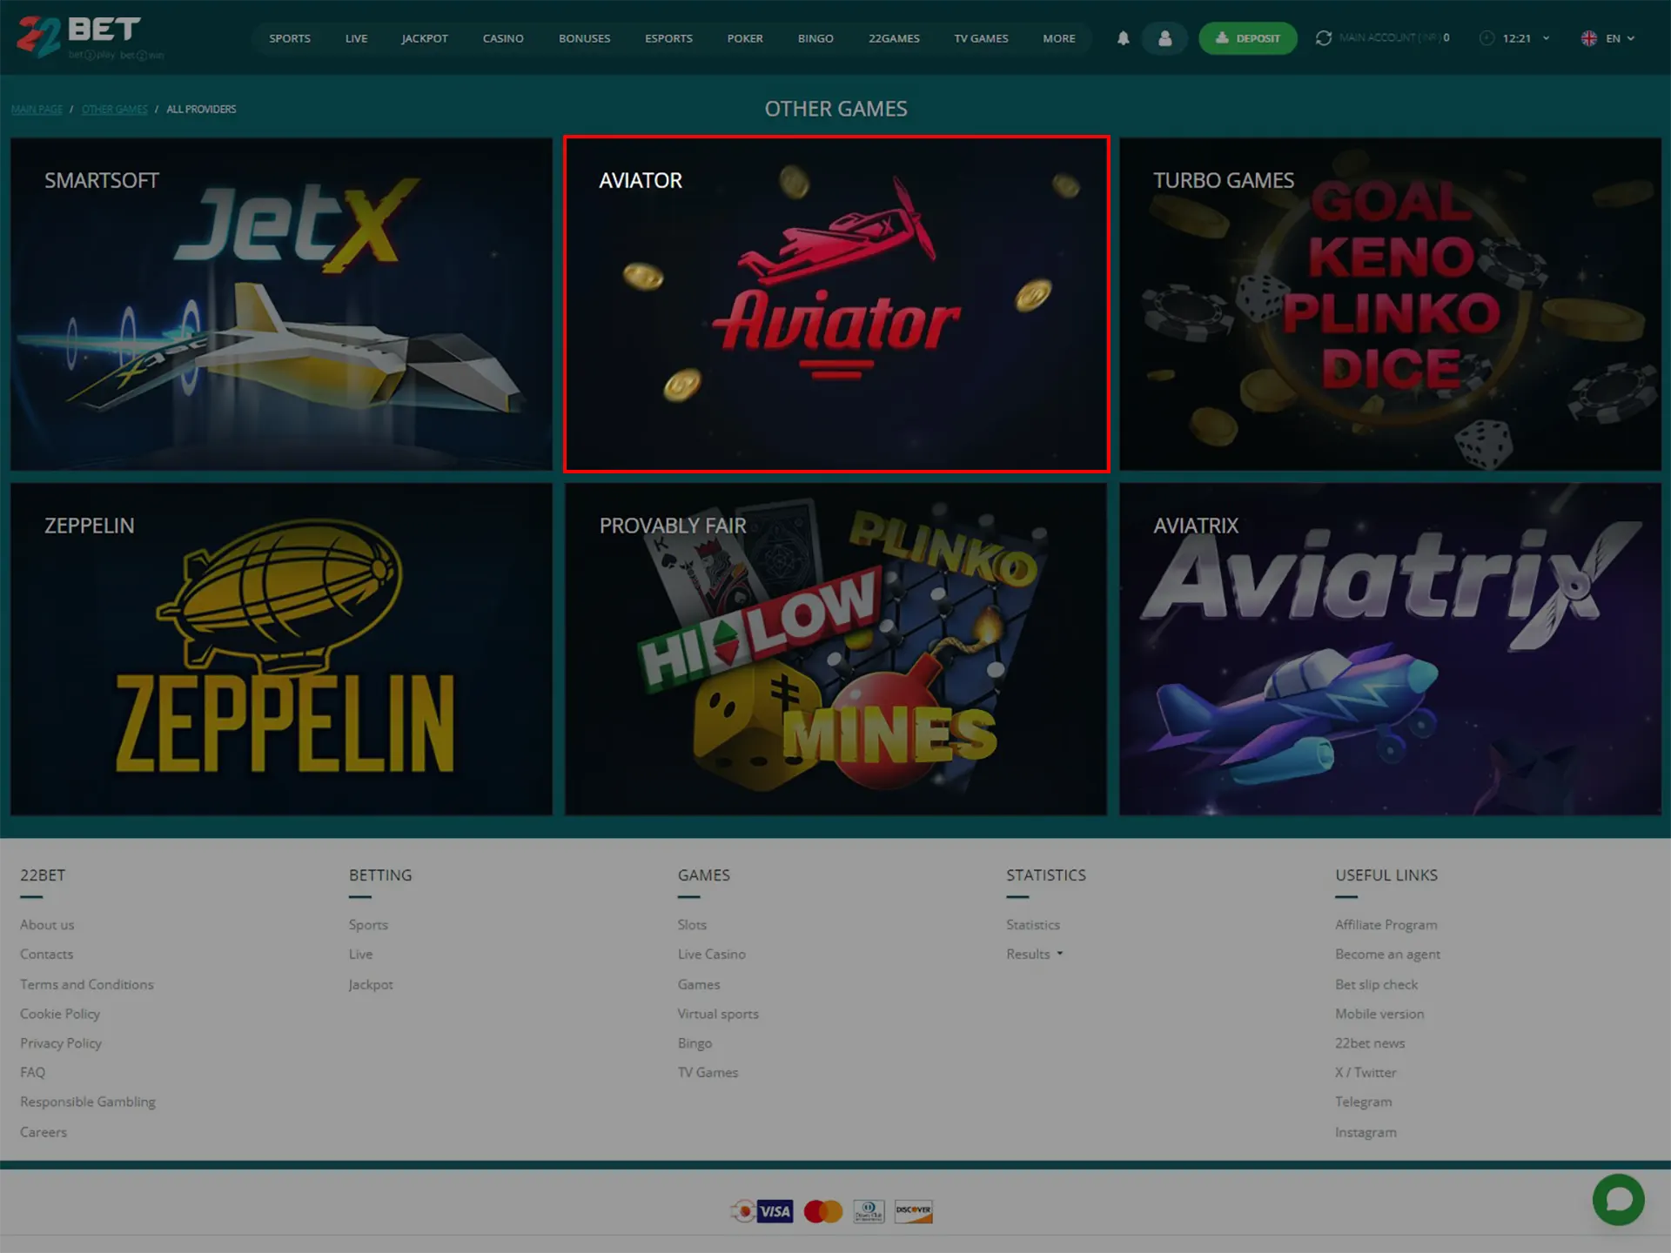
Task: Expand the Results footer dropdown
Action: click(x=1035, y=954)
